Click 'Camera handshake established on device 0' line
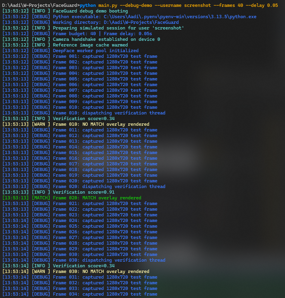 tap(81, 39)
